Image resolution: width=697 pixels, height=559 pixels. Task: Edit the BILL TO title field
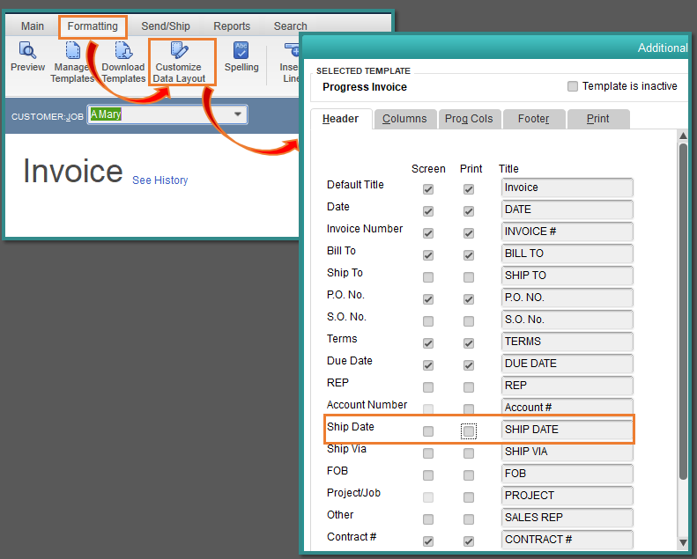[x=567, y=253]
